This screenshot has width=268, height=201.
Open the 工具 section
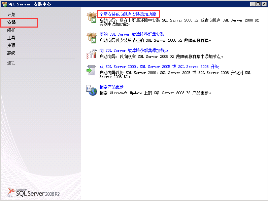pos(11,38)
